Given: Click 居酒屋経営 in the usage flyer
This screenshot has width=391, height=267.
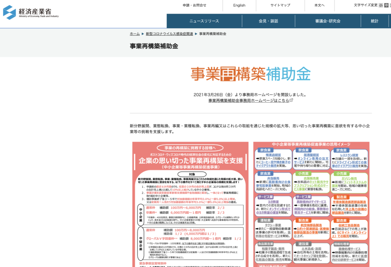Looking at the screenshot, I should point(311,155).
